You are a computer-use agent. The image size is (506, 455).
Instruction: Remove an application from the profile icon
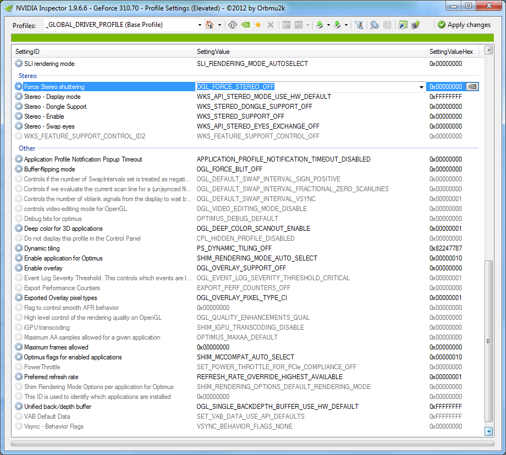click(299, 25)
